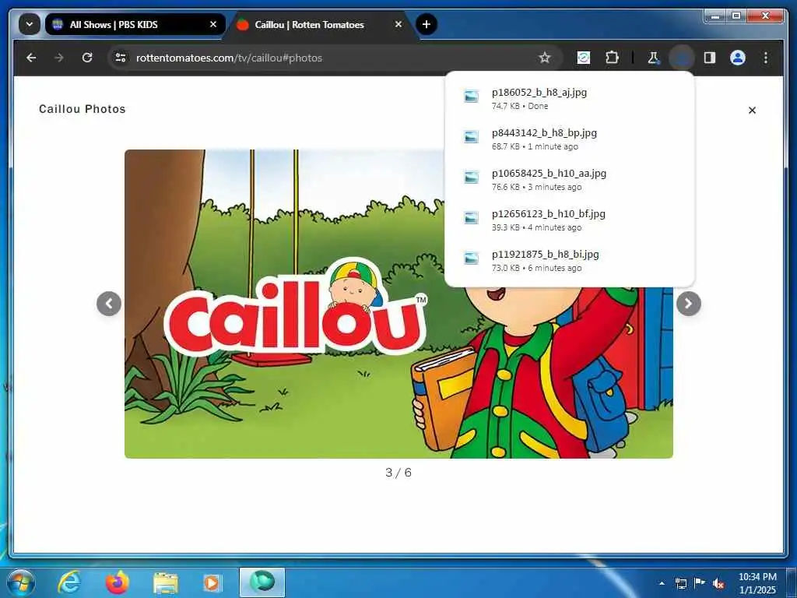Click image icon of p186052_b_h8_aj.jpg
Screen dimensions: 797x598
click(x=471, y=96)
